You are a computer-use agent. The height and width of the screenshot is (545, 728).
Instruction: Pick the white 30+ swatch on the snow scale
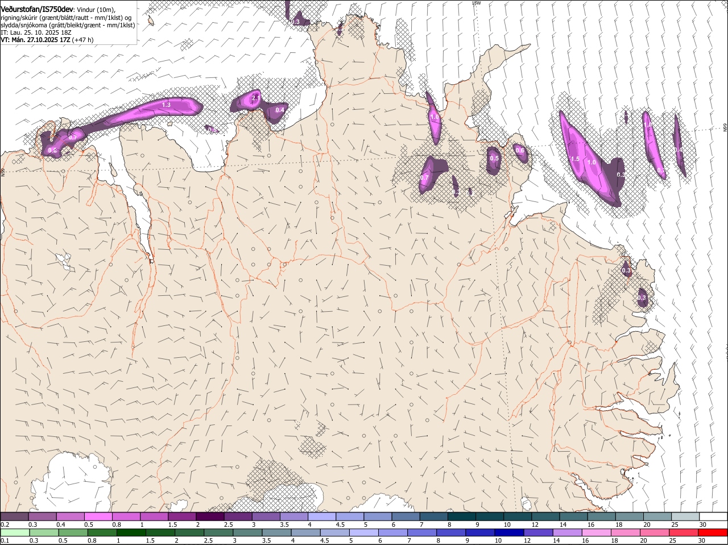click(713, 517)
